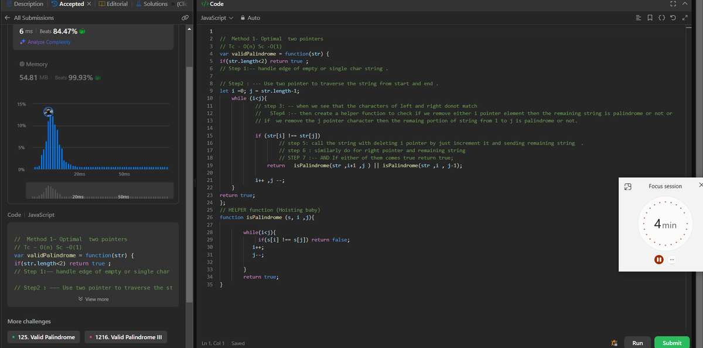Submit the solution

pyautogui.click(x=671, y=343)
